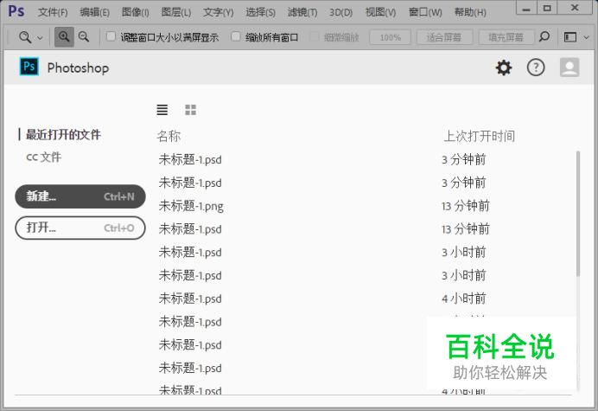Select the zoom out magnifier button
The image size is (598, 411).
pyautogui.click(x=84, y=37)
